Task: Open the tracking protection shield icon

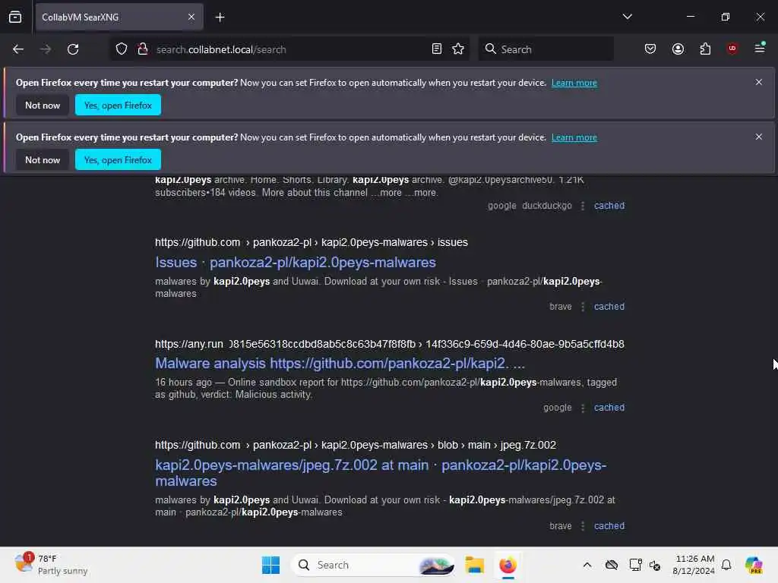Action: (x=121, y=49)
